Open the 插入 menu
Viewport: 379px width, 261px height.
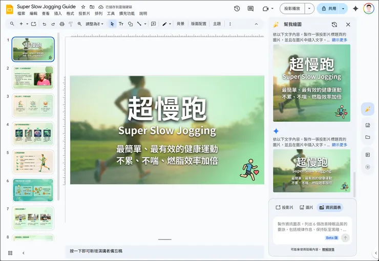pos(58,13)
